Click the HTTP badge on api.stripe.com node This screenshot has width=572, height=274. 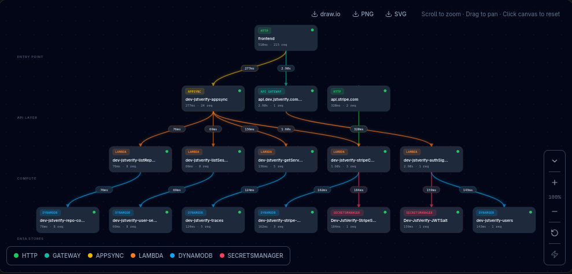pyautogui.click(x=337, y=92)
